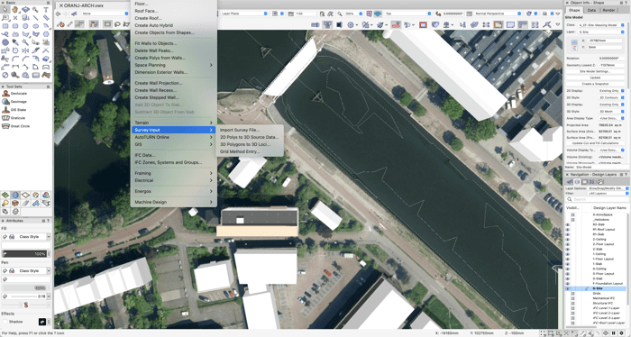Click the Site Model Settings button
Image resolution: width=631 pixels, height=337 pixels.
tap(595, 71)
